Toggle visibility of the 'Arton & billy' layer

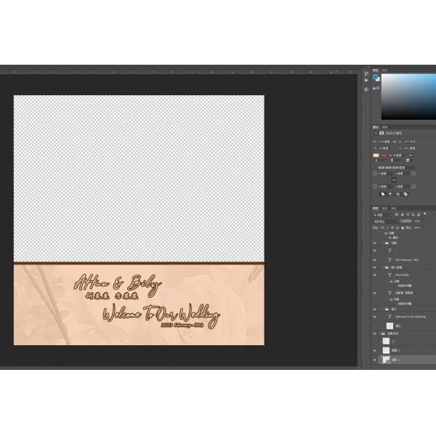click(375, 275)
